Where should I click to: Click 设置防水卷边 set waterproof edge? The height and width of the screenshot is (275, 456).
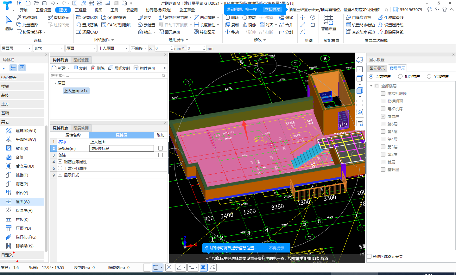click(361, 25)
